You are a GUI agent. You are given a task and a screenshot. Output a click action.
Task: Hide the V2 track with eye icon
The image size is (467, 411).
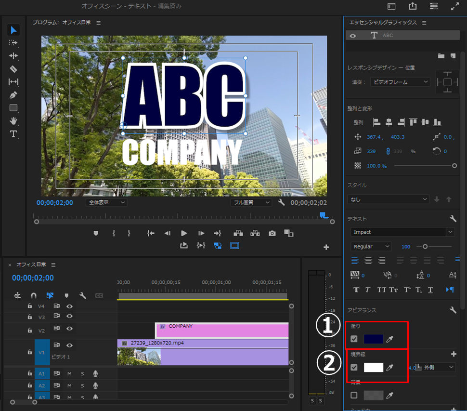pos(69,328)
